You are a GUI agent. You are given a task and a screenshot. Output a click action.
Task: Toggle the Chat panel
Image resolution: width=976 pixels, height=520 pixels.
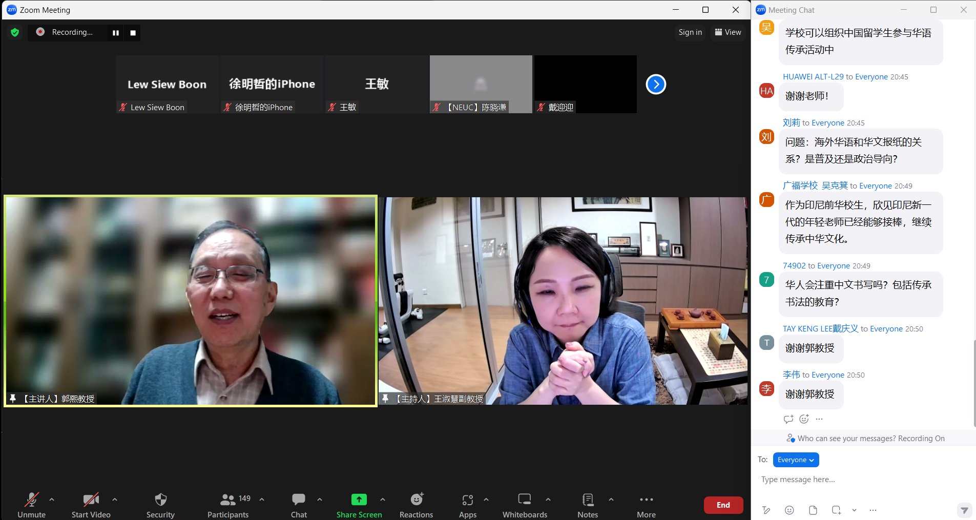(299, 505)
